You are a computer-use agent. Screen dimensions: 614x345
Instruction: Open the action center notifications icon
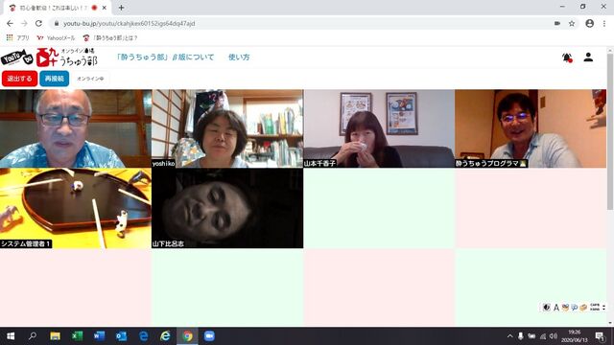(600, 336)
